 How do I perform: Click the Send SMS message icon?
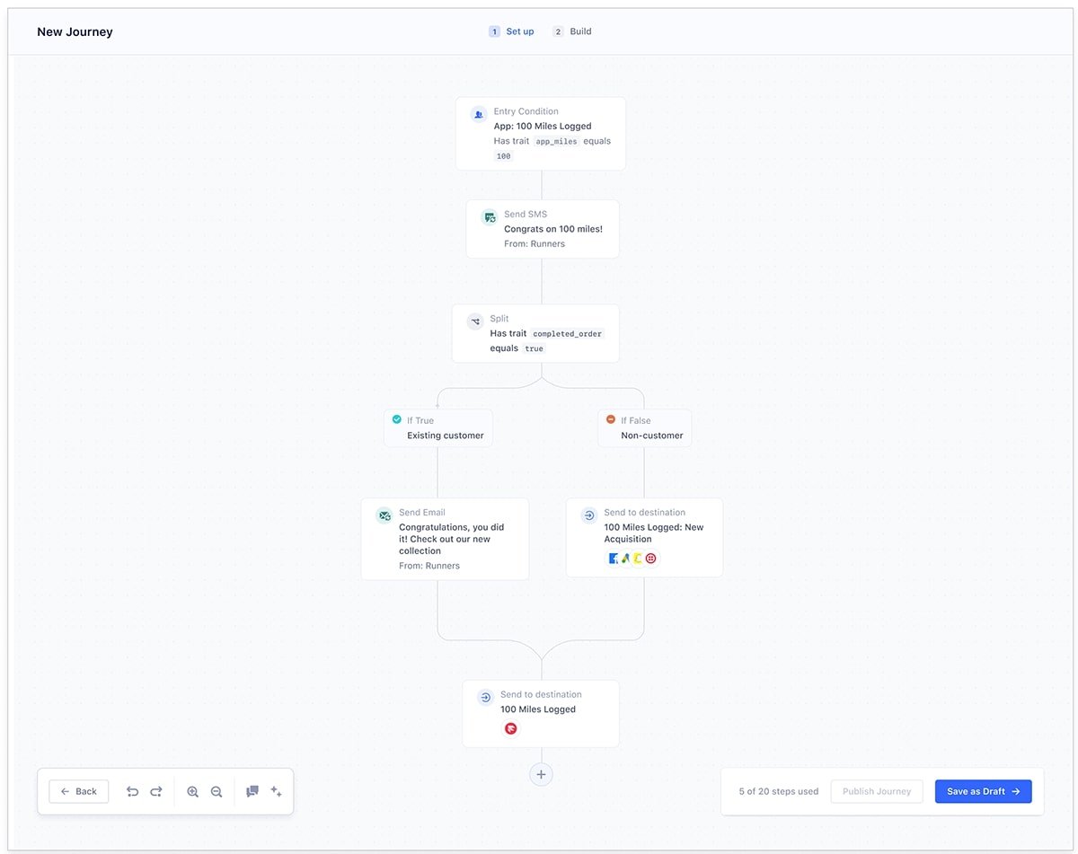(x=490, y=216)
